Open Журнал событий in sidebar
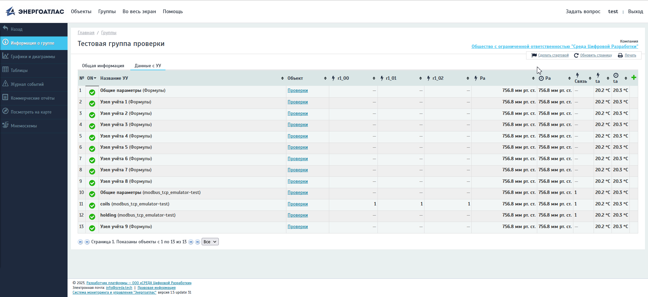The image size is (648, 297). coord(27,84)
